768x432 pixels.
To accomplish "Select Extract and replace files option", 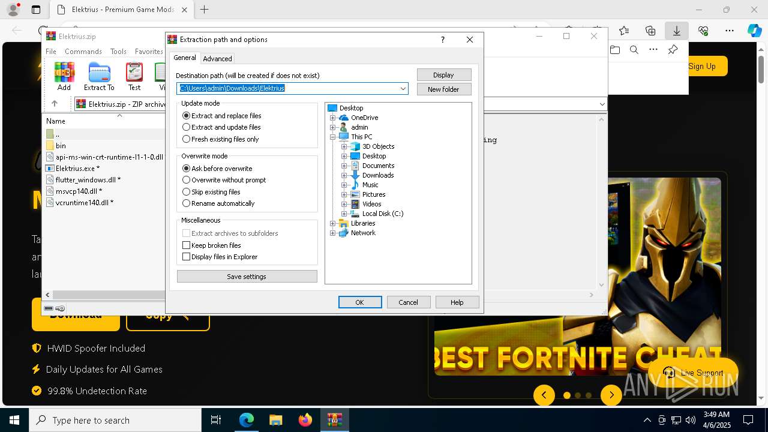I will tap(222, 116).
